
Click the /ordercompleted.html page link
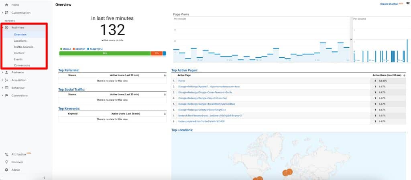pyautogui.click(x=201, y=121)
